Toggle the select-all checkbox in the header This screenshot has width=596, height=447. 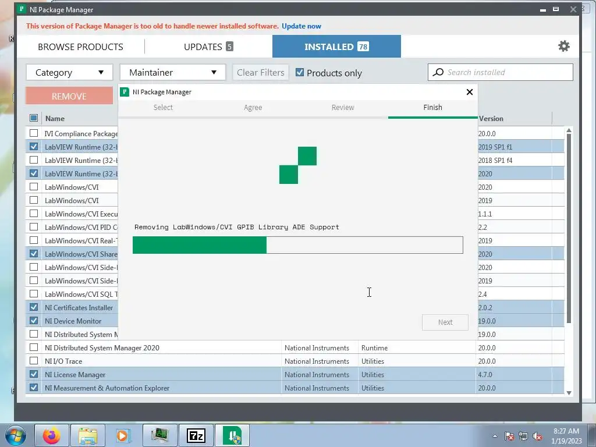33,118
